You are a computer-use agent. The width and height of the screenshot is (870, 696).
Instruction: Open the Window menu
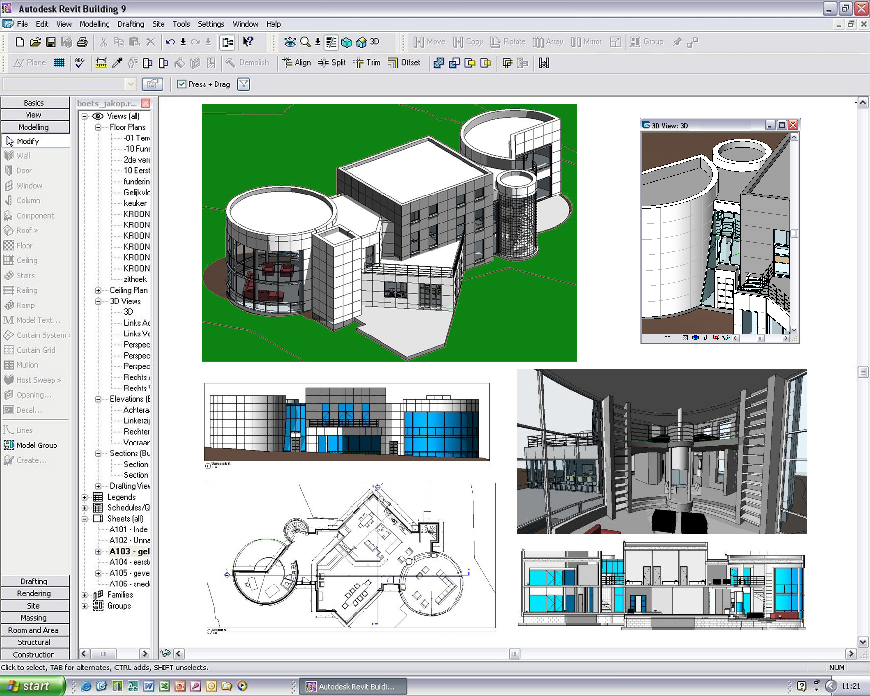245,24
